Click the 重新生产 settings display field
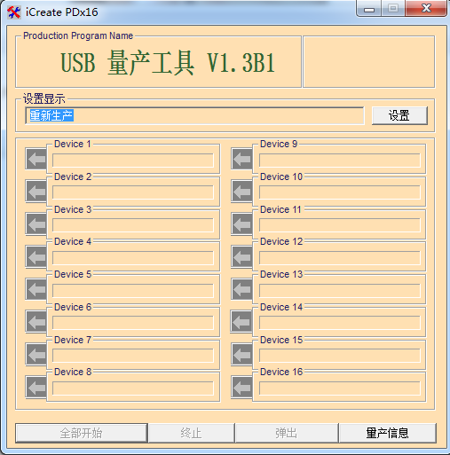The image size is (450, 455). (x=194, y=115)
